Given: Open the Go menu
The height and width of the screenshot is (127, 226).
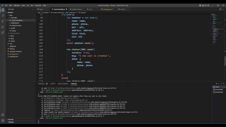Looking at the screenshot, I should 28,5.
